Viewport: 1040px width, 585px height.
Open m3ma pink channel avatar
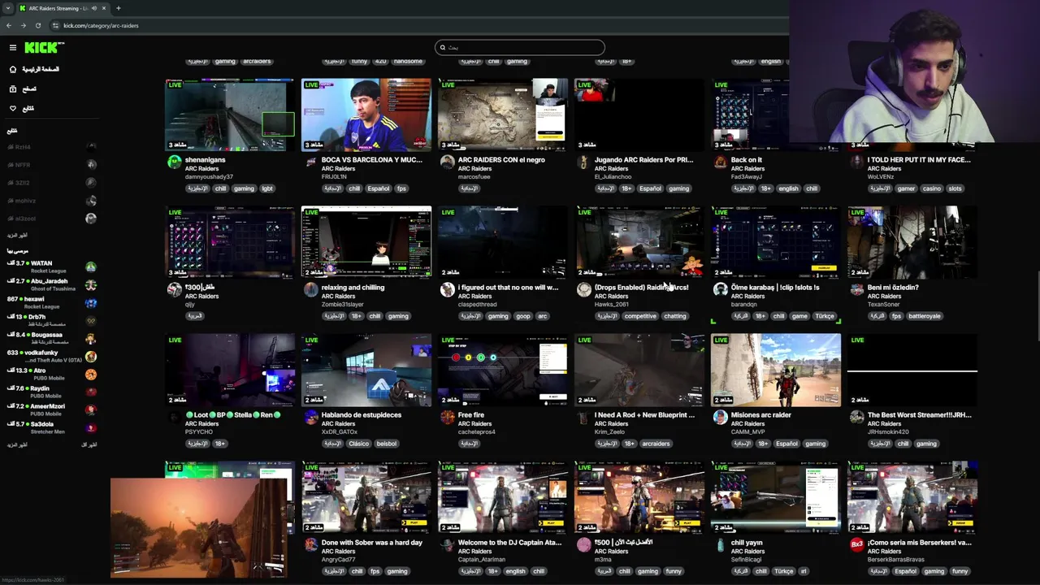(583, 545)
